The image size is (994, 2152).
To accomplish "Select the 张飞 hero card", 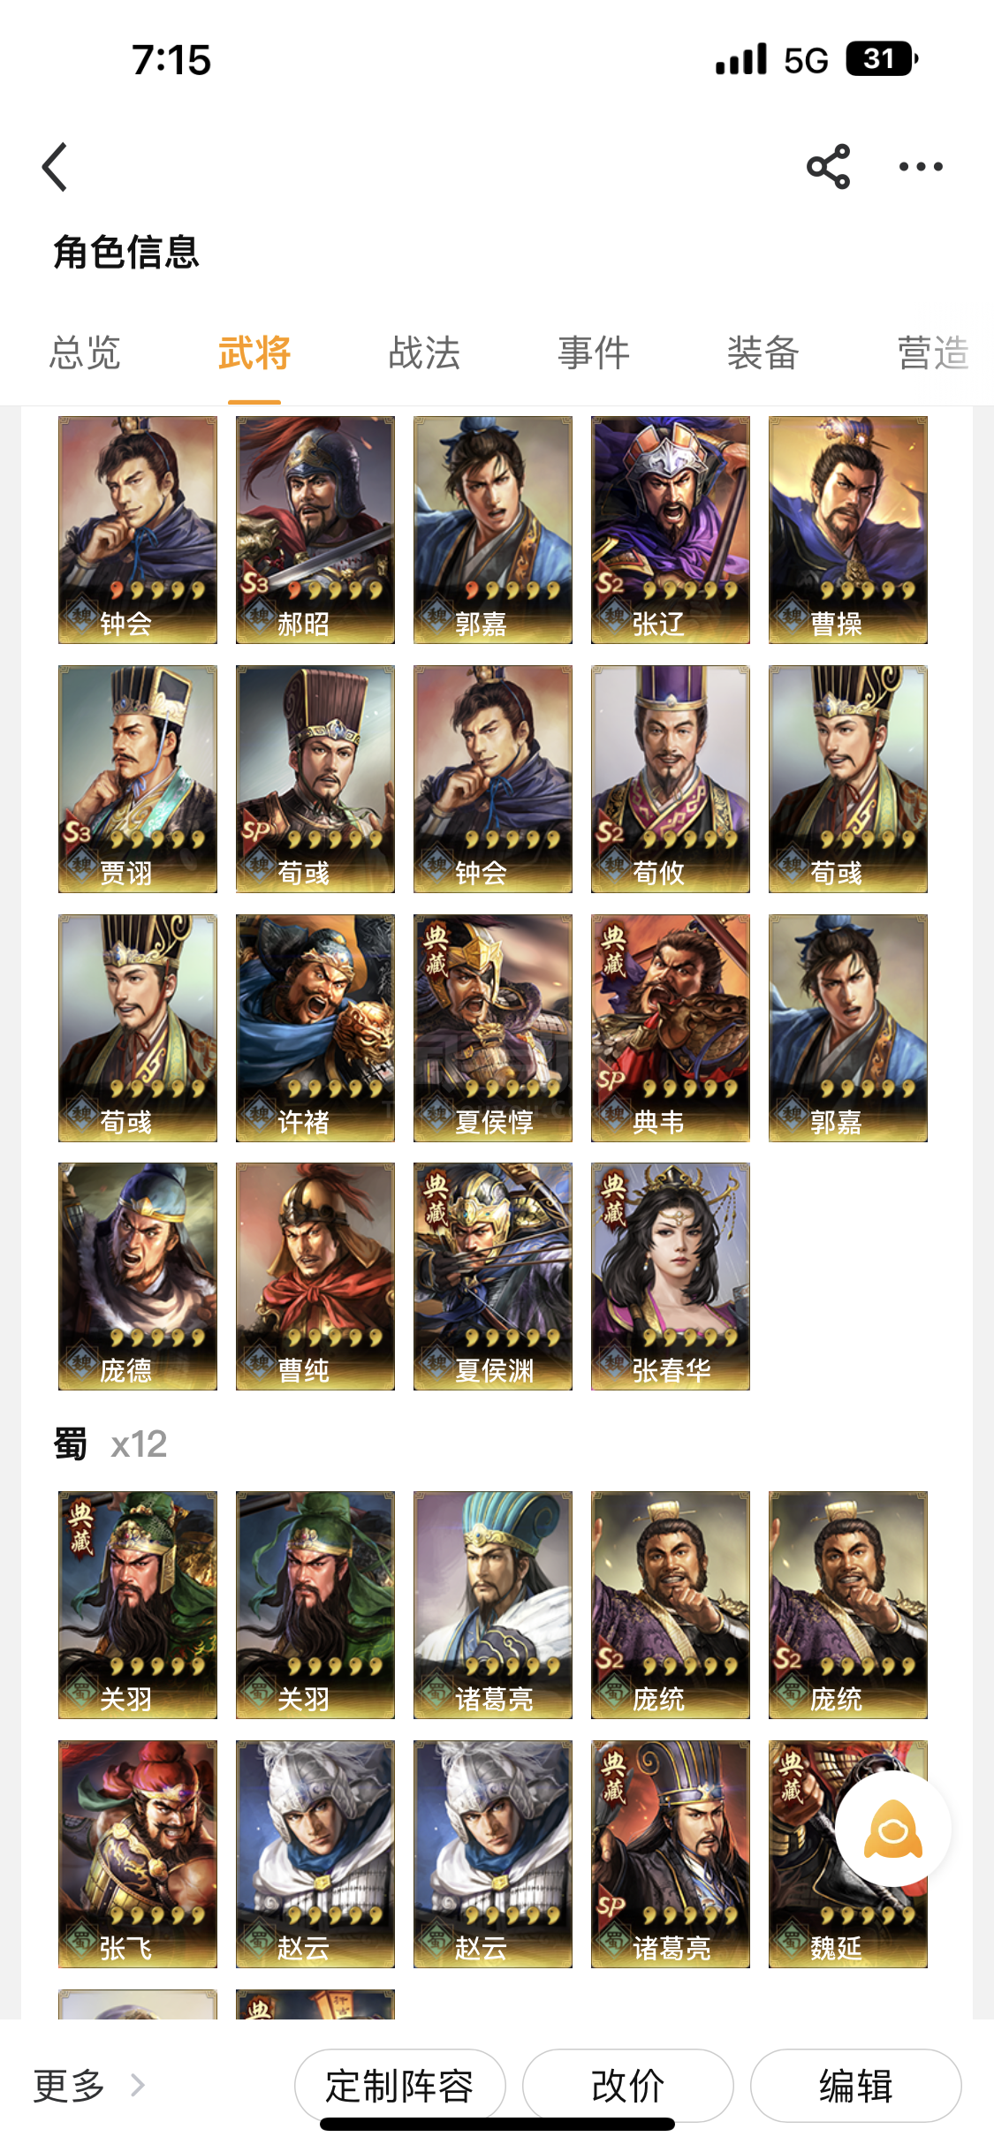I will coord(138,1854).
